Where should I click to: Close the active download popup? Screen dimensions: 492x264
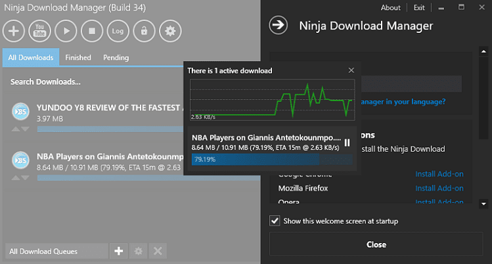(x=351, y=70)
